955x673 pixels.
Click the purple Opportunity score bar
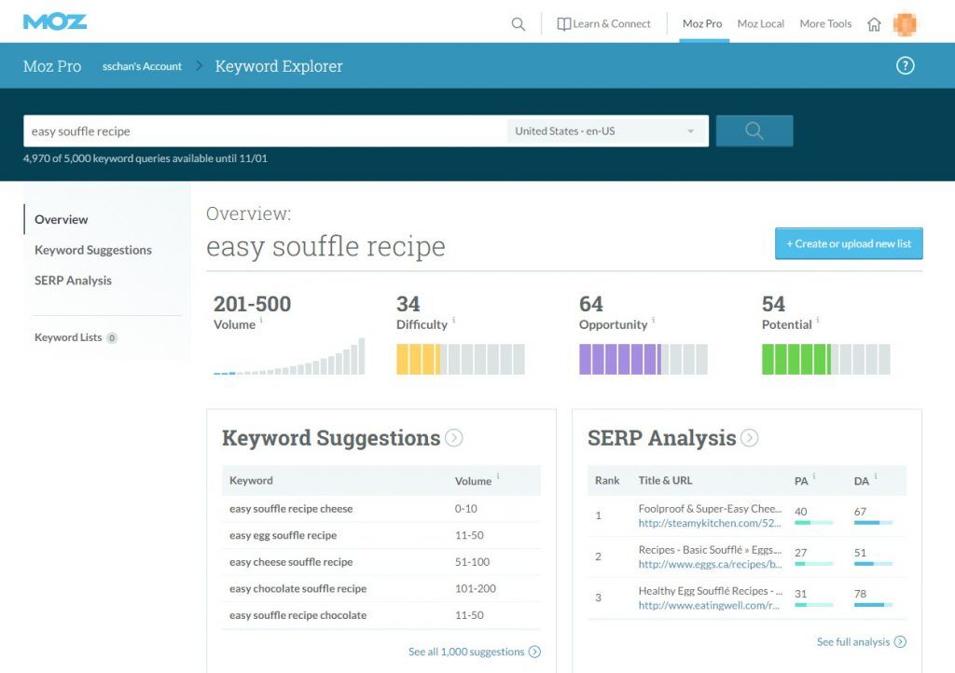[x=644, y=359]
